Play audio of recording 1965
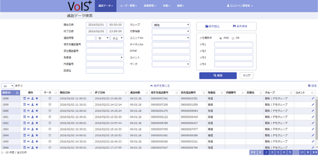Screen dimensions: 318x156 click(x=28, y=141)
